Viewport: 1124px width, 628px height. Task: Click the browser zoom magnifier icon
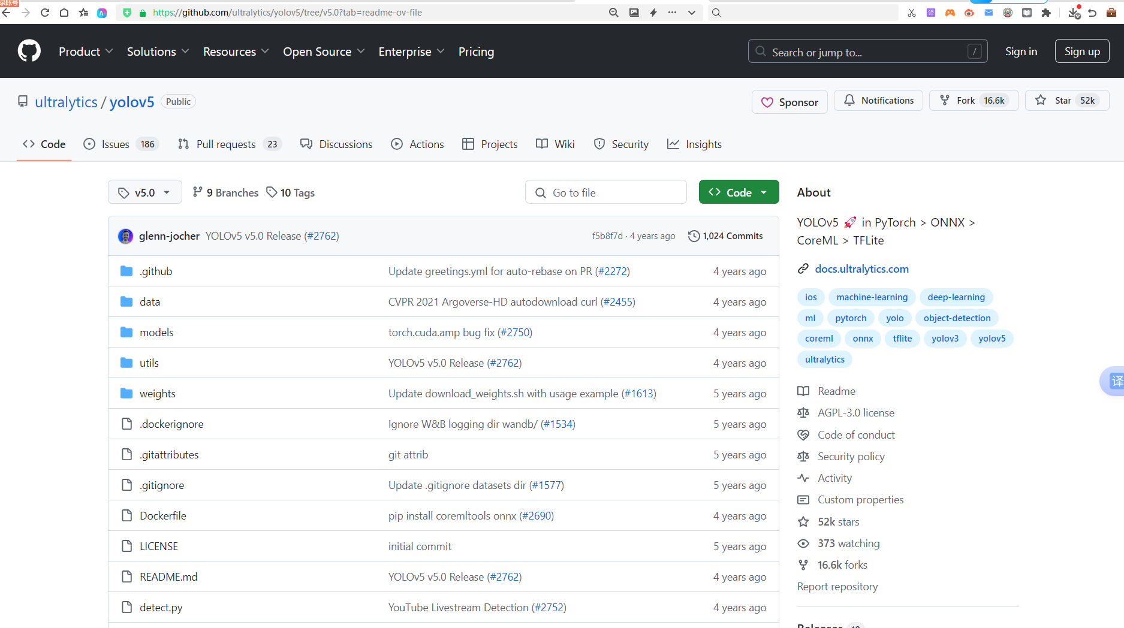coord(614,13)
